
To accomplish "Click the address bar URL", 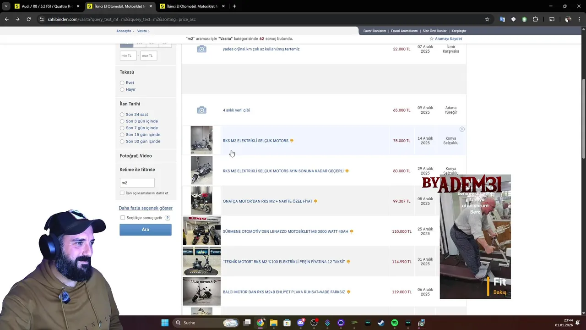I will click(x=122, y=19).
